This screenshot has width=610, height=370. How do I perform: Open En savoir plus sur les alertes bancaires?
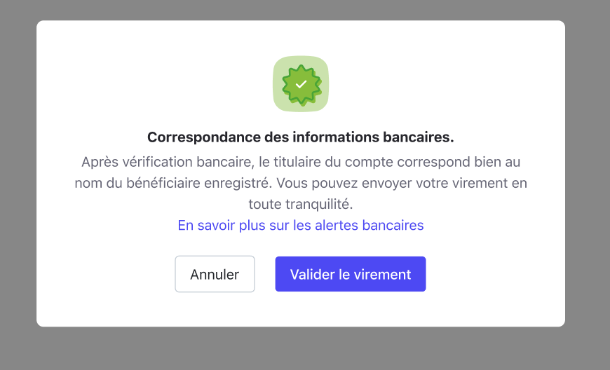point(300,225)
